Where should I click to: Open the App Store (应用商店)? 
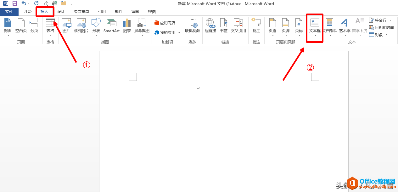tap(165, 23)
